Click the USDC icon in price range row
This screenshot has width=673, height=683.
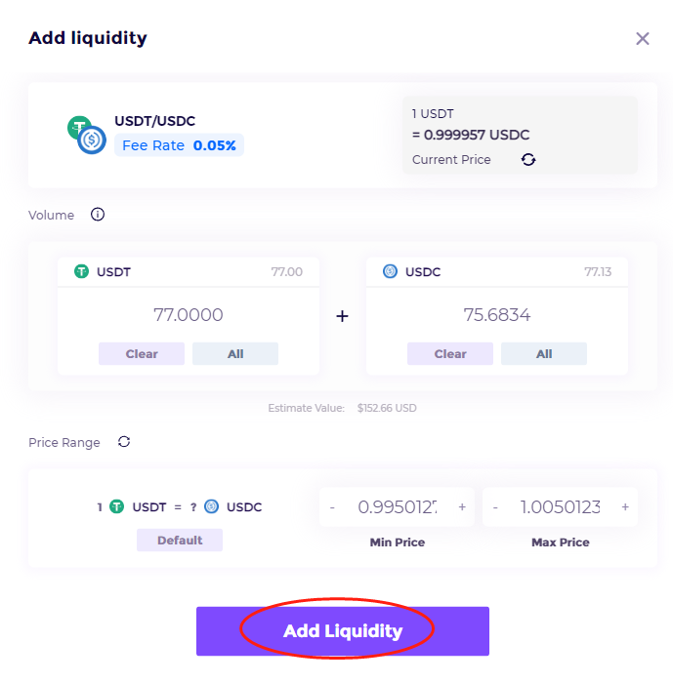pyautogui.click(x=212, y=507)
